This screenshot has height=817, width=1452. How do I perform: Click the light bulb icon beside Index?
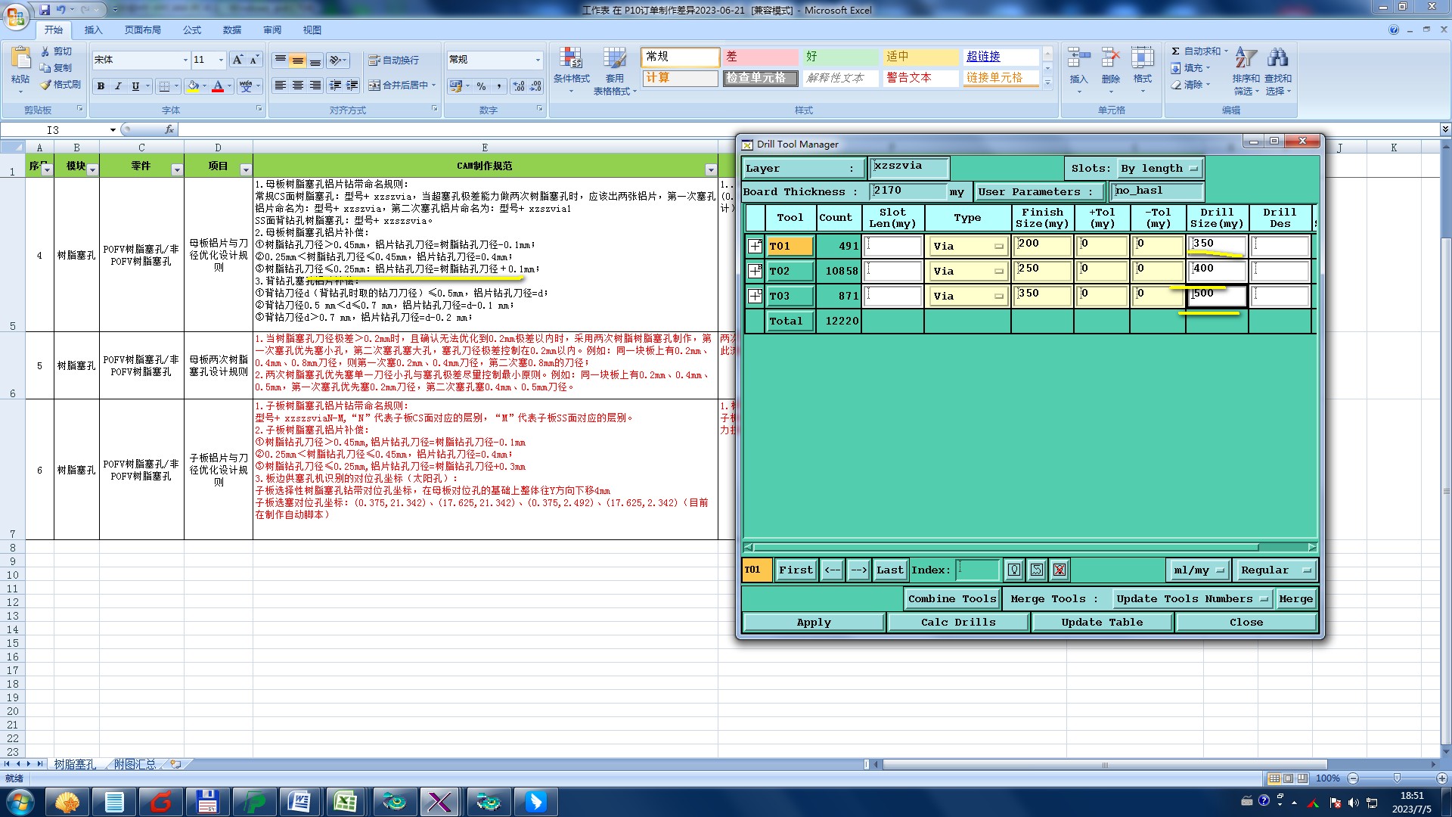click(1014, 570)
